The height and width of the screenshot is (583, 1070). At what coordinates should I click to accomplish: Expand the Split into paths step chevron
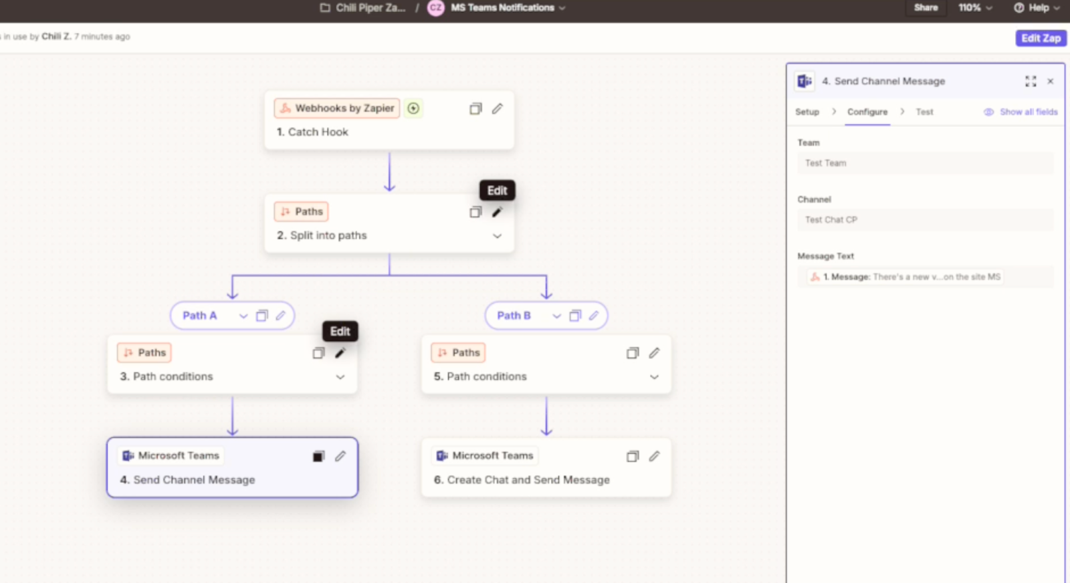click(x=497, y=236)
